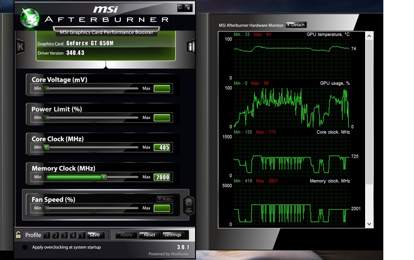
Task: Reset settings to defaults
Action: pos(149,235)
